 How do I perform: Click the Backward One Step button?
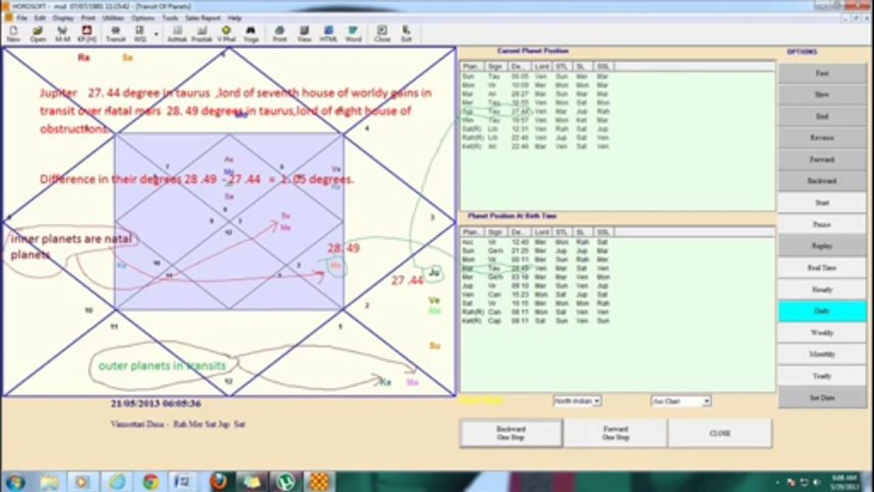511,433
